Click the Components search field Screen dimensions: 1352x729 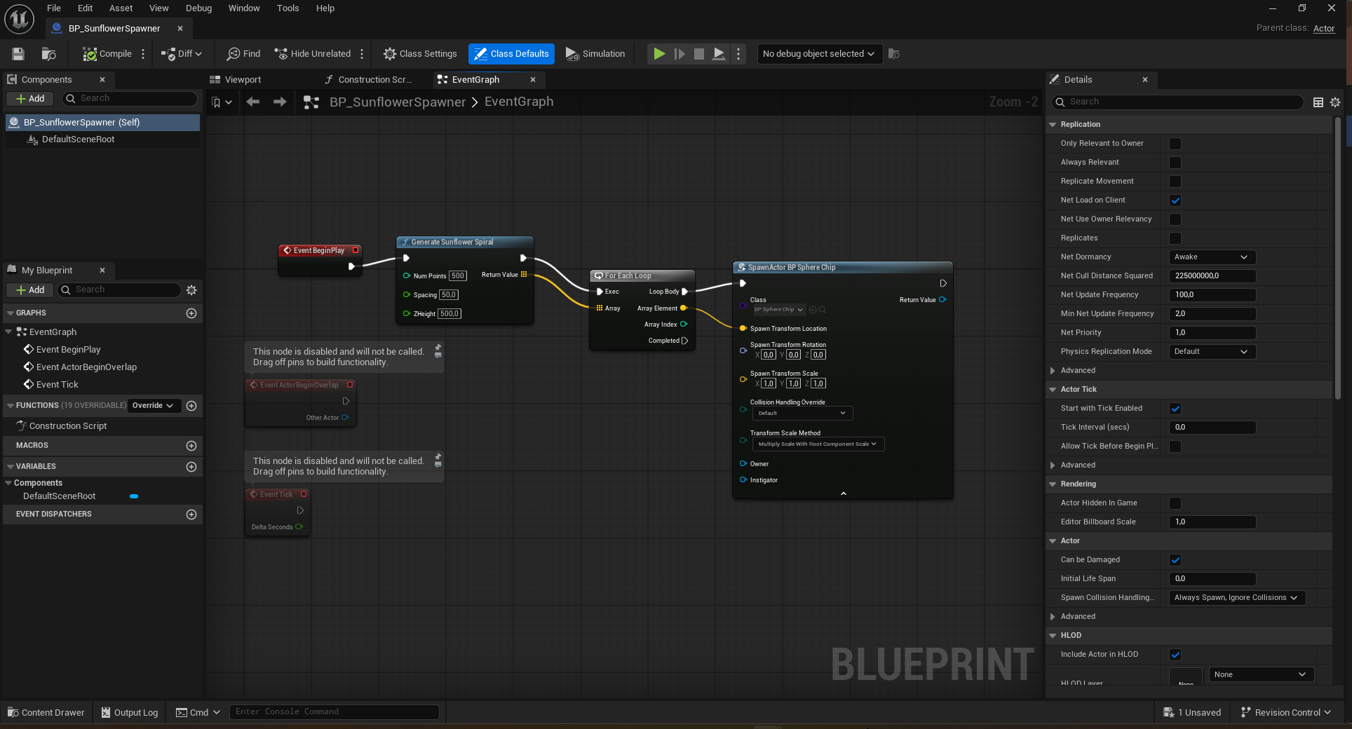(130, 99)
